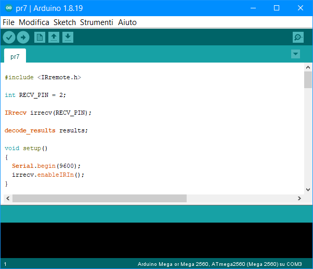
Task: Click the line number '1' in status bar
Action: 5,264
